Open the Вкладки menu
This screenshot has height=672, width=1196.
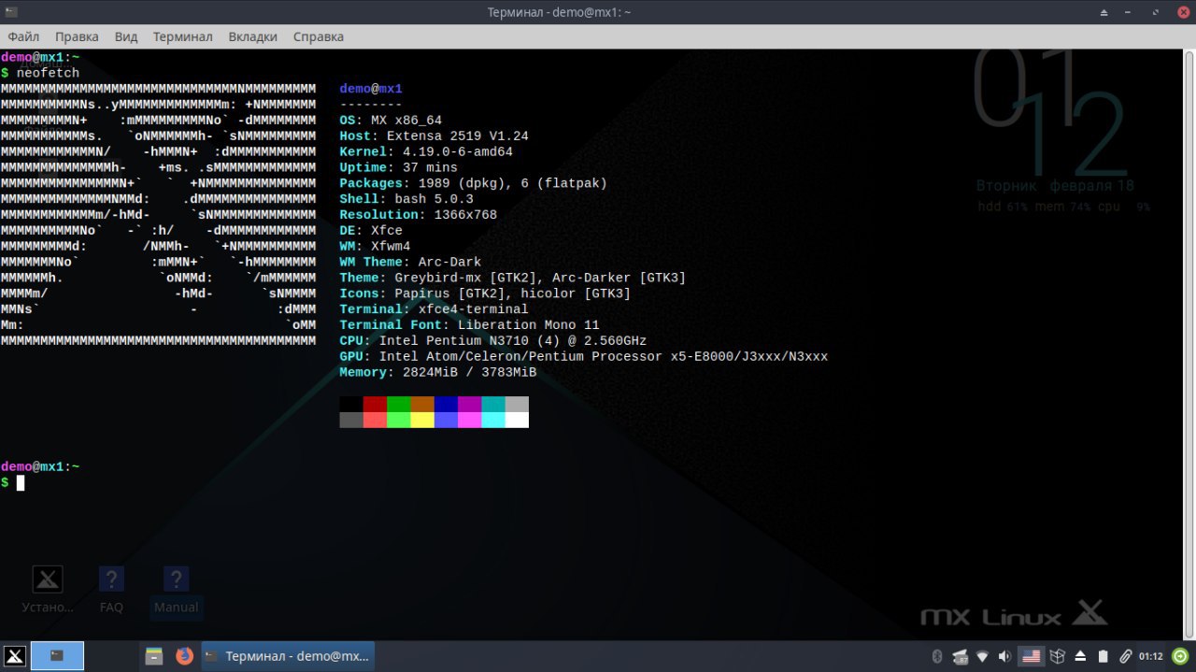(253, 36)
